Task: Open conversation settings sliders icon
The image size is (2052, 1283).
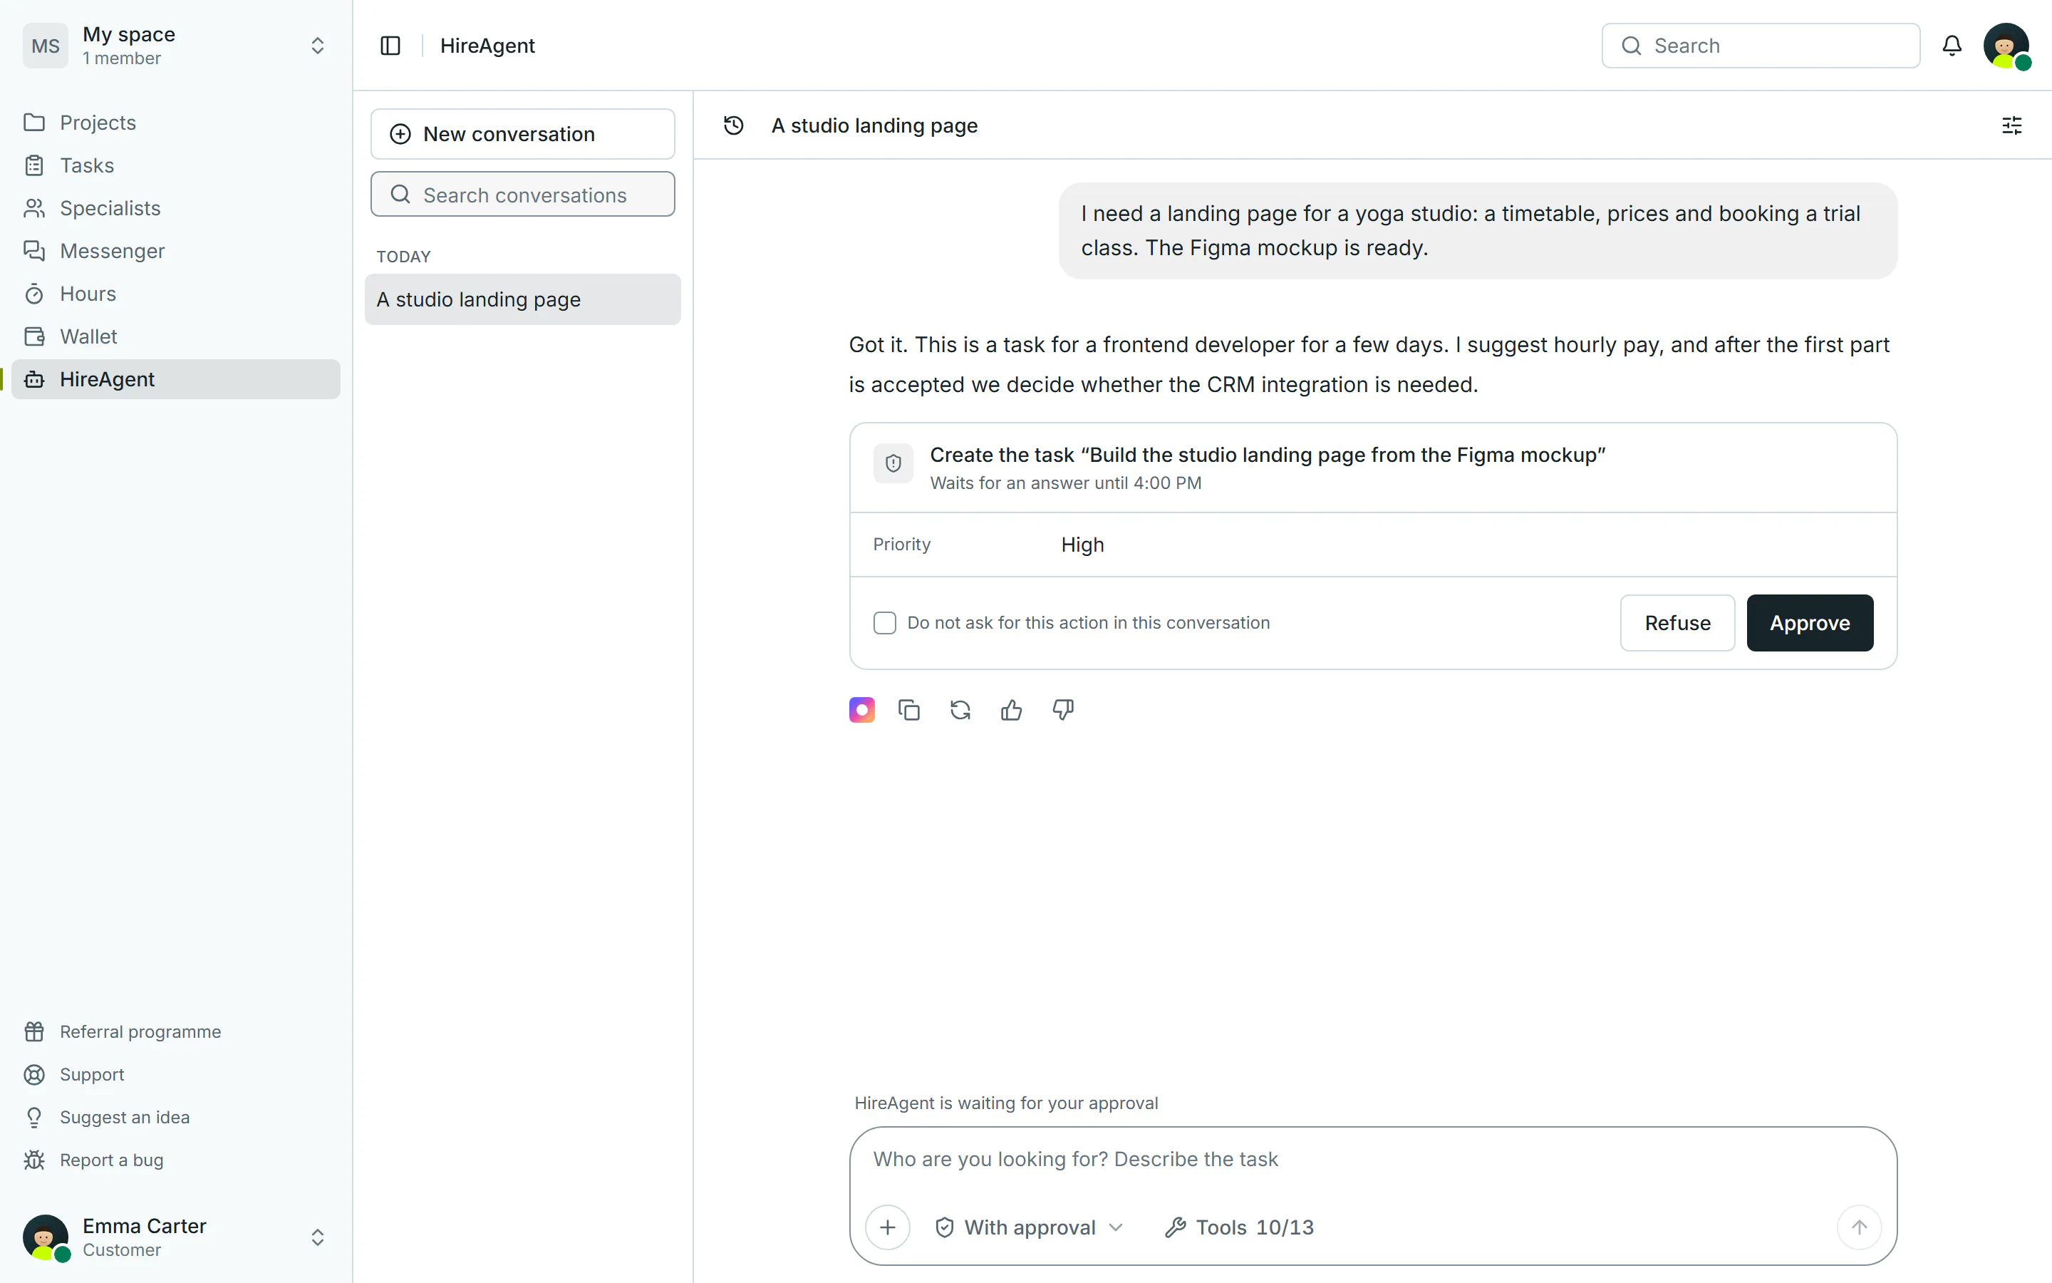Action: tap(2011, 125)
